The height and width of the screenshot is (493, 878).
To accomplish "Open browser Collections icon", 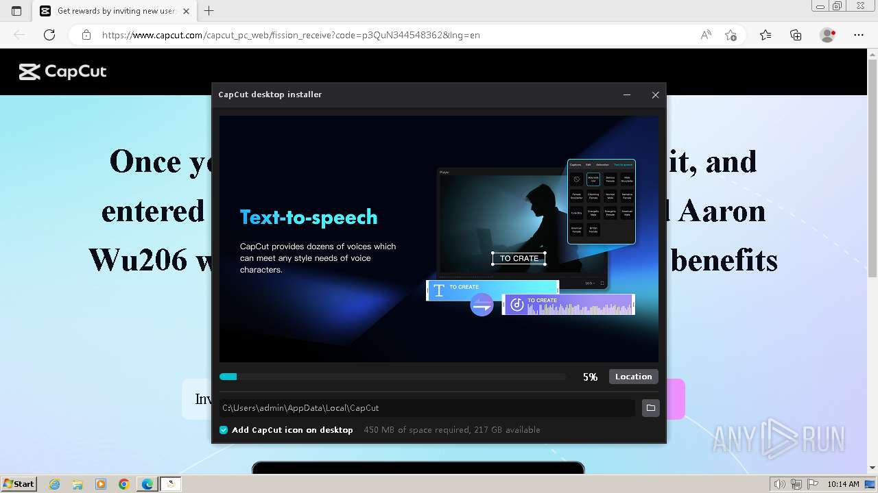I will 796,35.
